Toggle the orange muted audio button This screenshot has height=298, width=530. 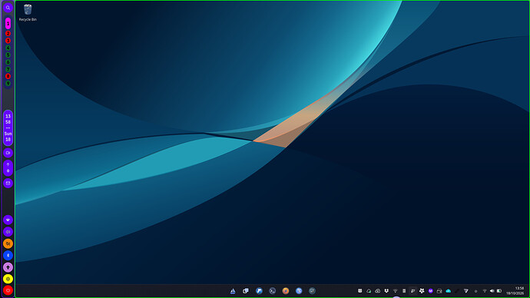click(8, 243)
